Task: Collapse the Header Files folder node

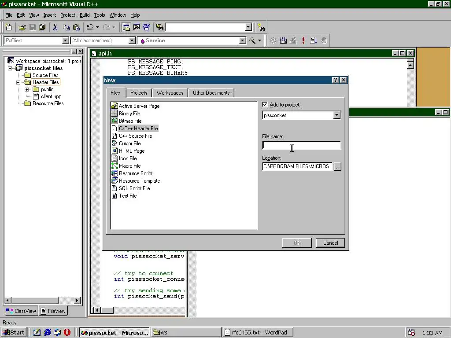Action: pos(18,82)
